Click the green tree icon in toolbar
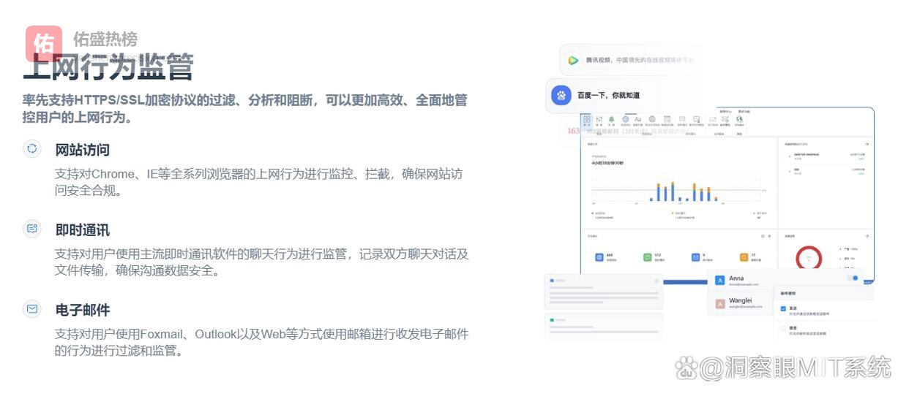This screenshot has width=909, height=399. pos(612,119)
